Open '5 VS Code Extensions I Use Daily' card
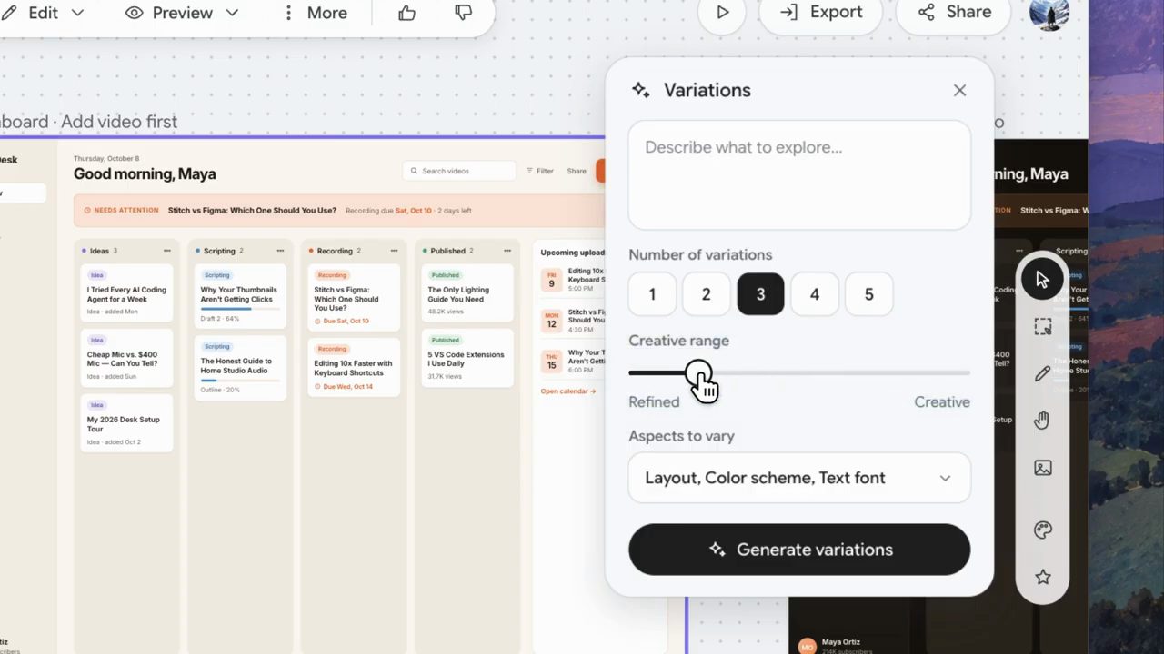The width and height of the screenshot is (1164, 654). (467, 358)
